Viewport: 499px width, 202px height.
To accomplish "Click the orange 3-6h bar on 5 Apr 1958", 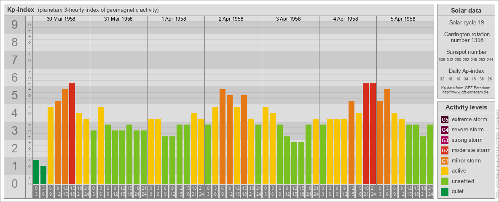I will 387,136.
